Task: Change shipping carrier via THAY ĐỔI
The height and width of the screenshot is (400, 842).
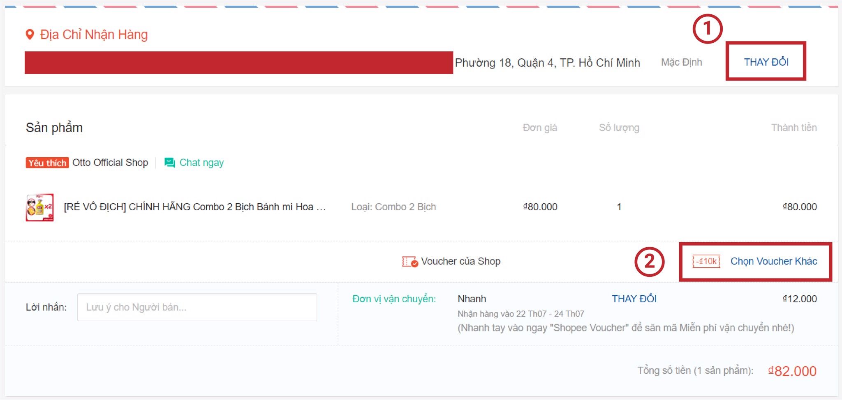Action: [x=634, y=299]
